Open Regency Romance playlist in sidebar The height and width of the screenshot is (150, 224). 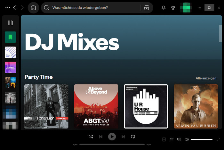[11, 67]
